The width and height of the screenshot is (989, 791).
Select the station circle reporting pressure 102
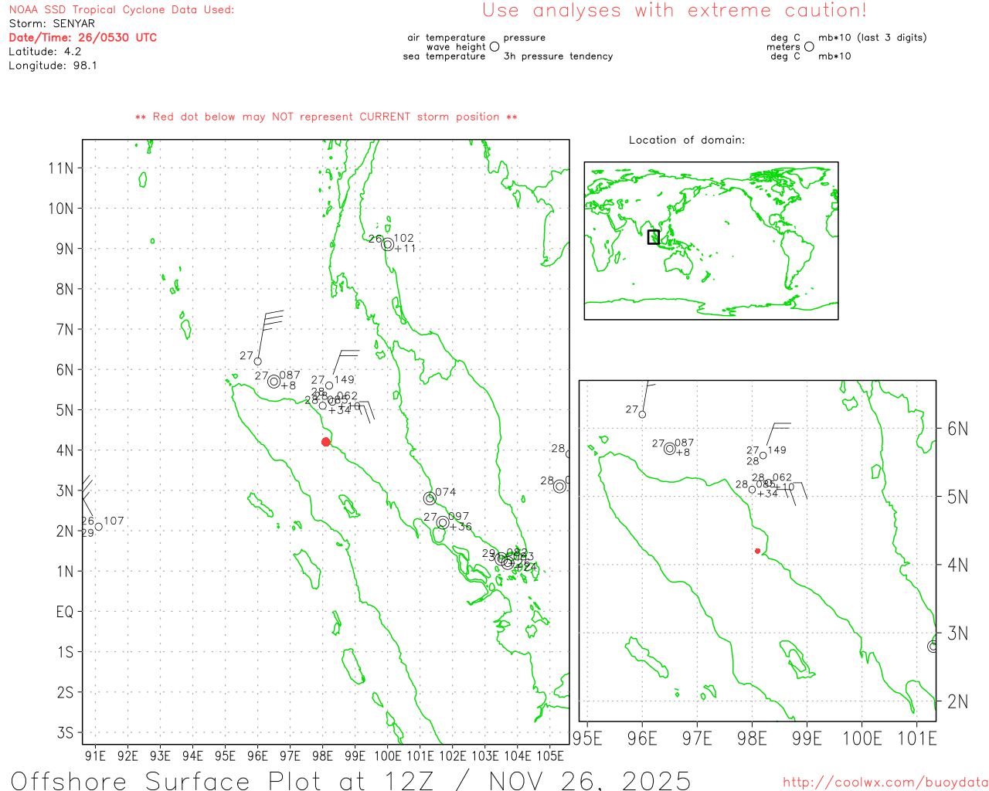point(388,245)
